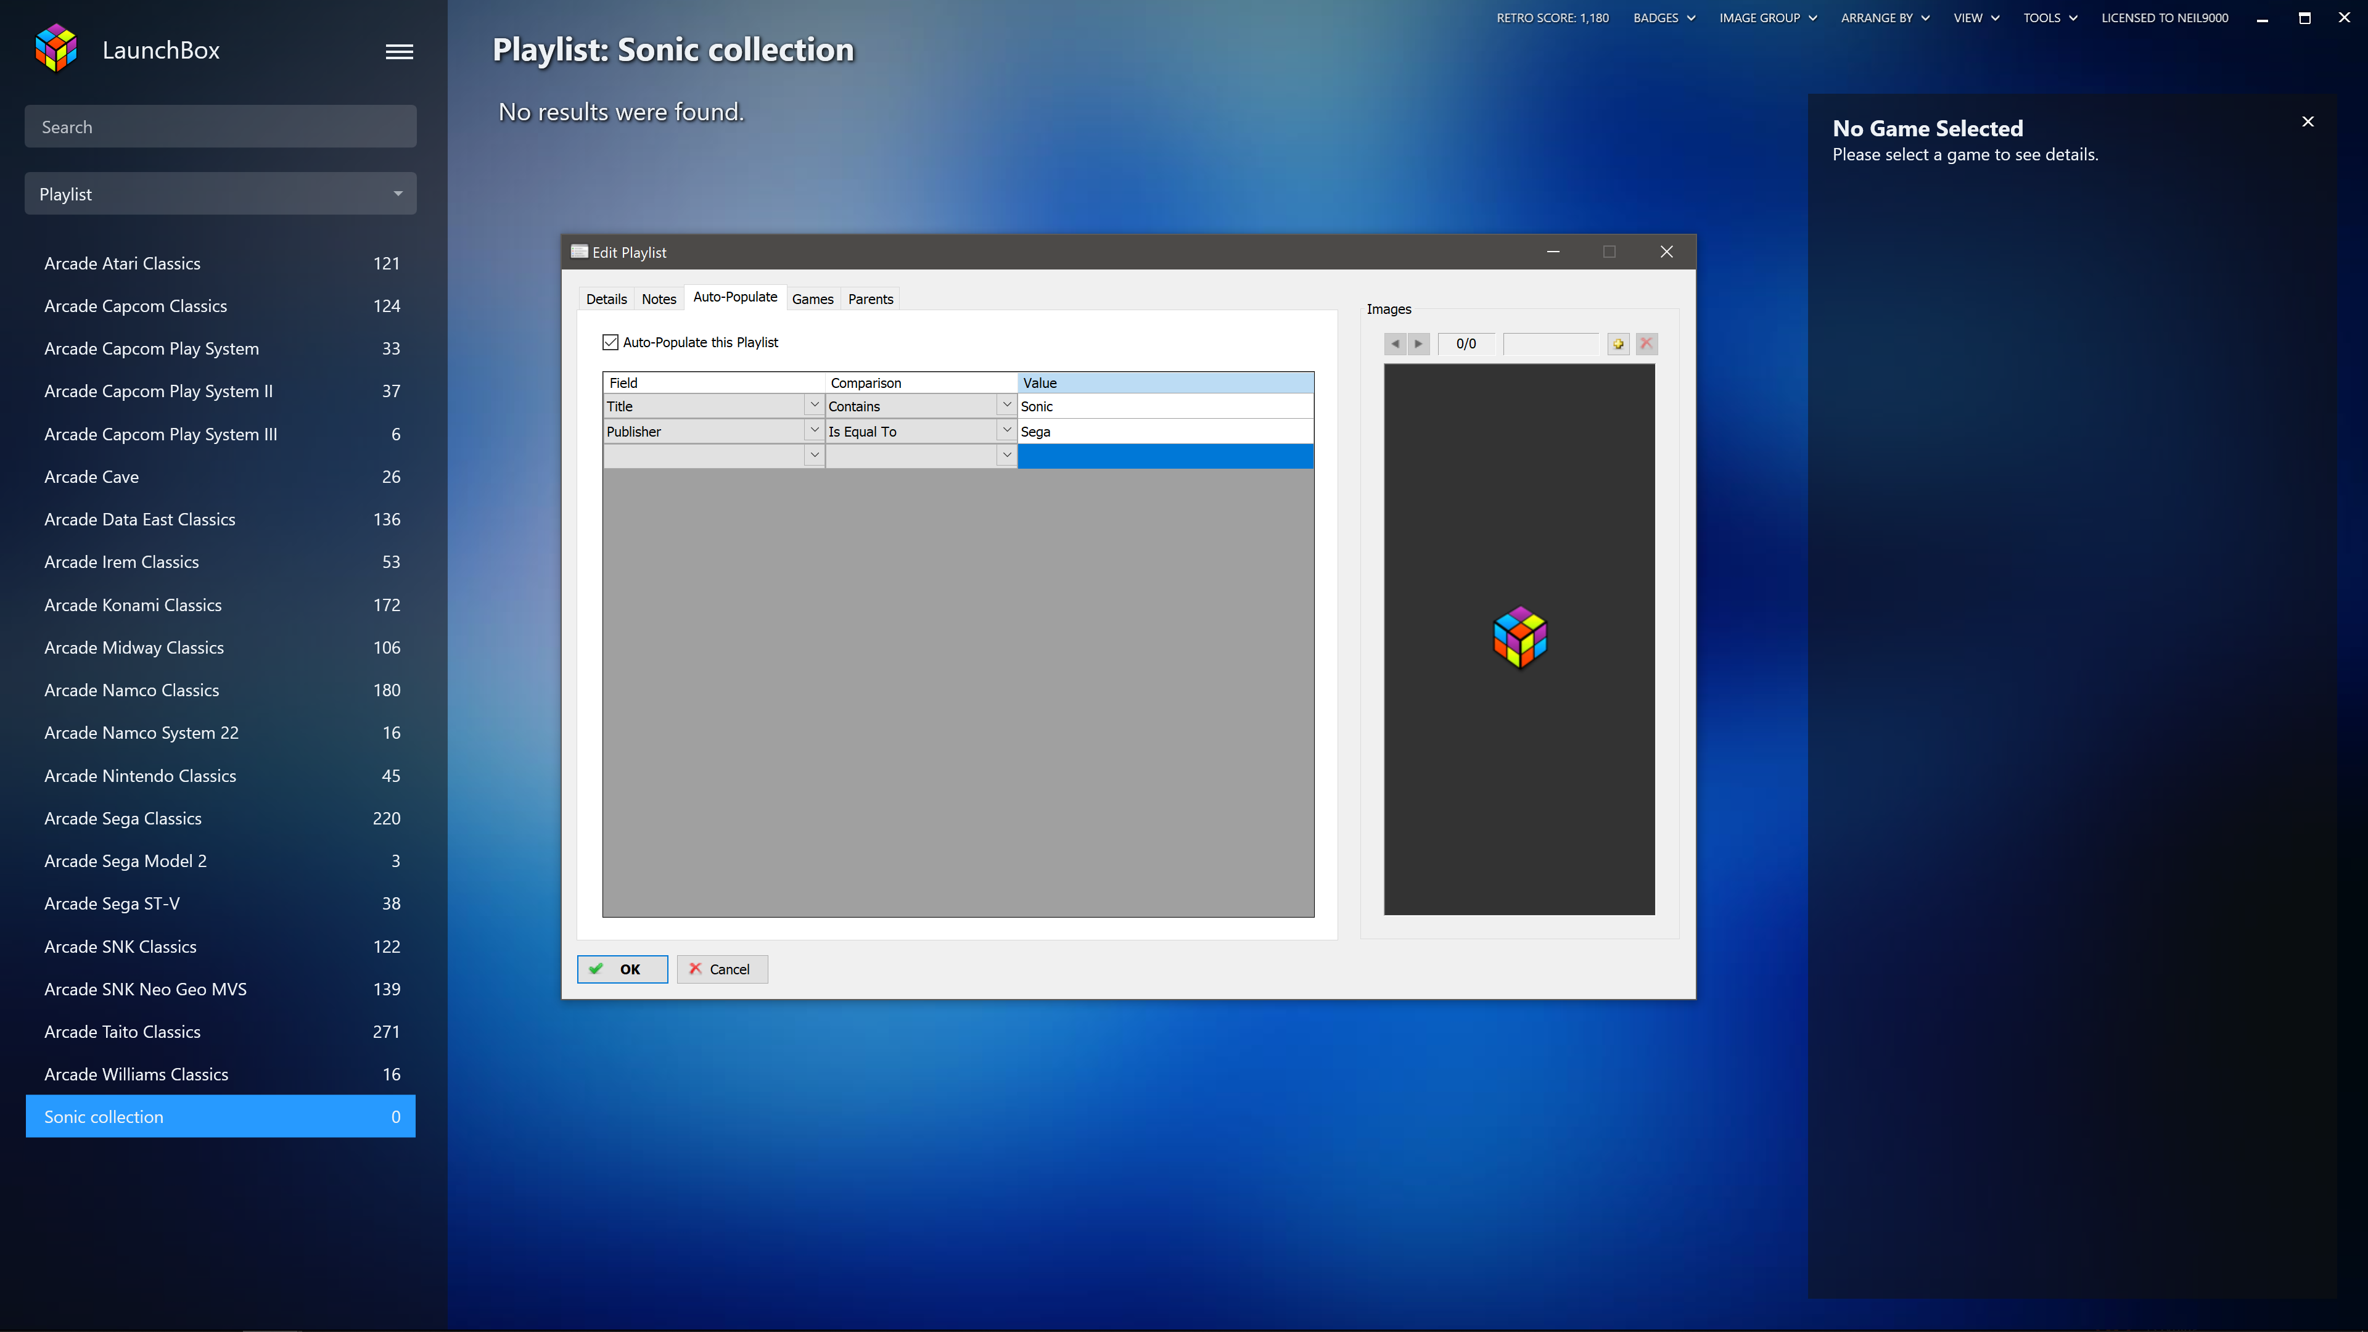
Task: Toggle Auto-Populate this Playlist checkbox
Action: click(x=610, y=342)
